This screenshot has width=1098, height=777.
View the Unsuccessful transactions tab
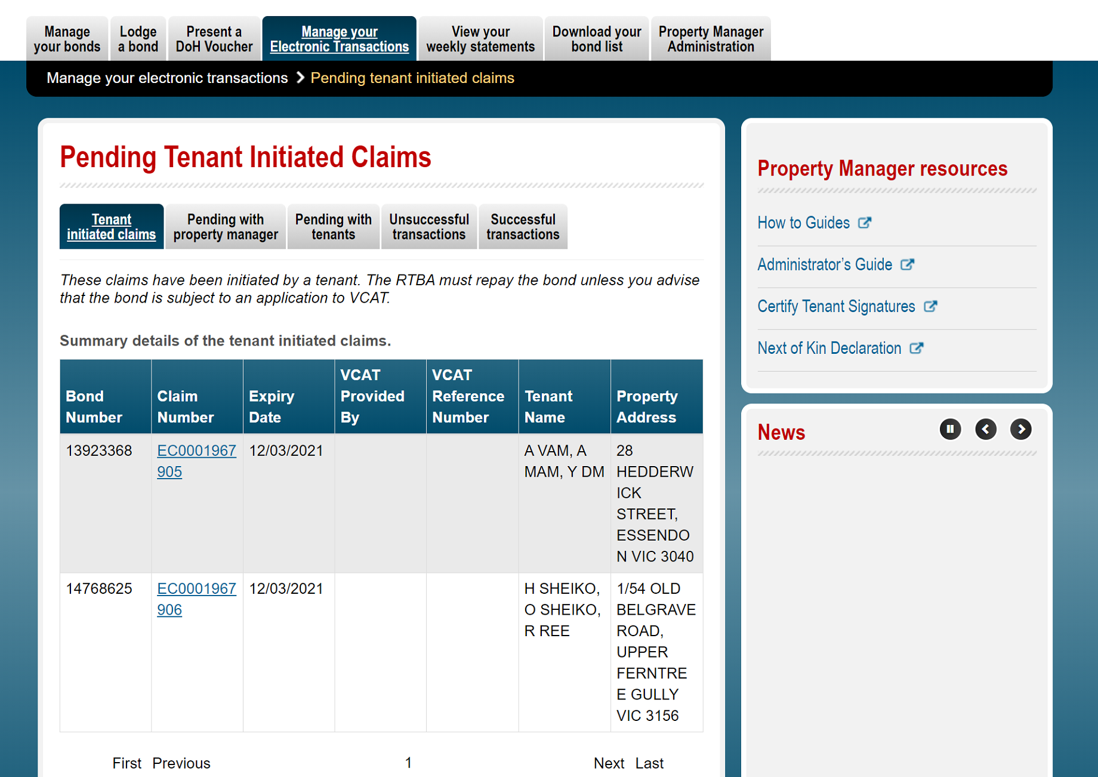point(428,227)
